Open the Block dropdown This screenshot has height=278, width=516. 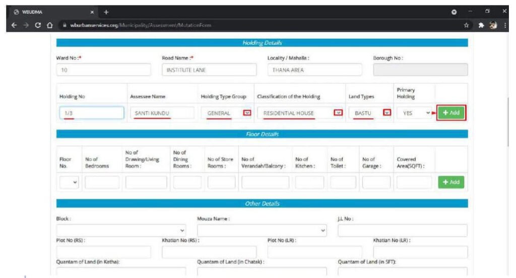(121, 230)
